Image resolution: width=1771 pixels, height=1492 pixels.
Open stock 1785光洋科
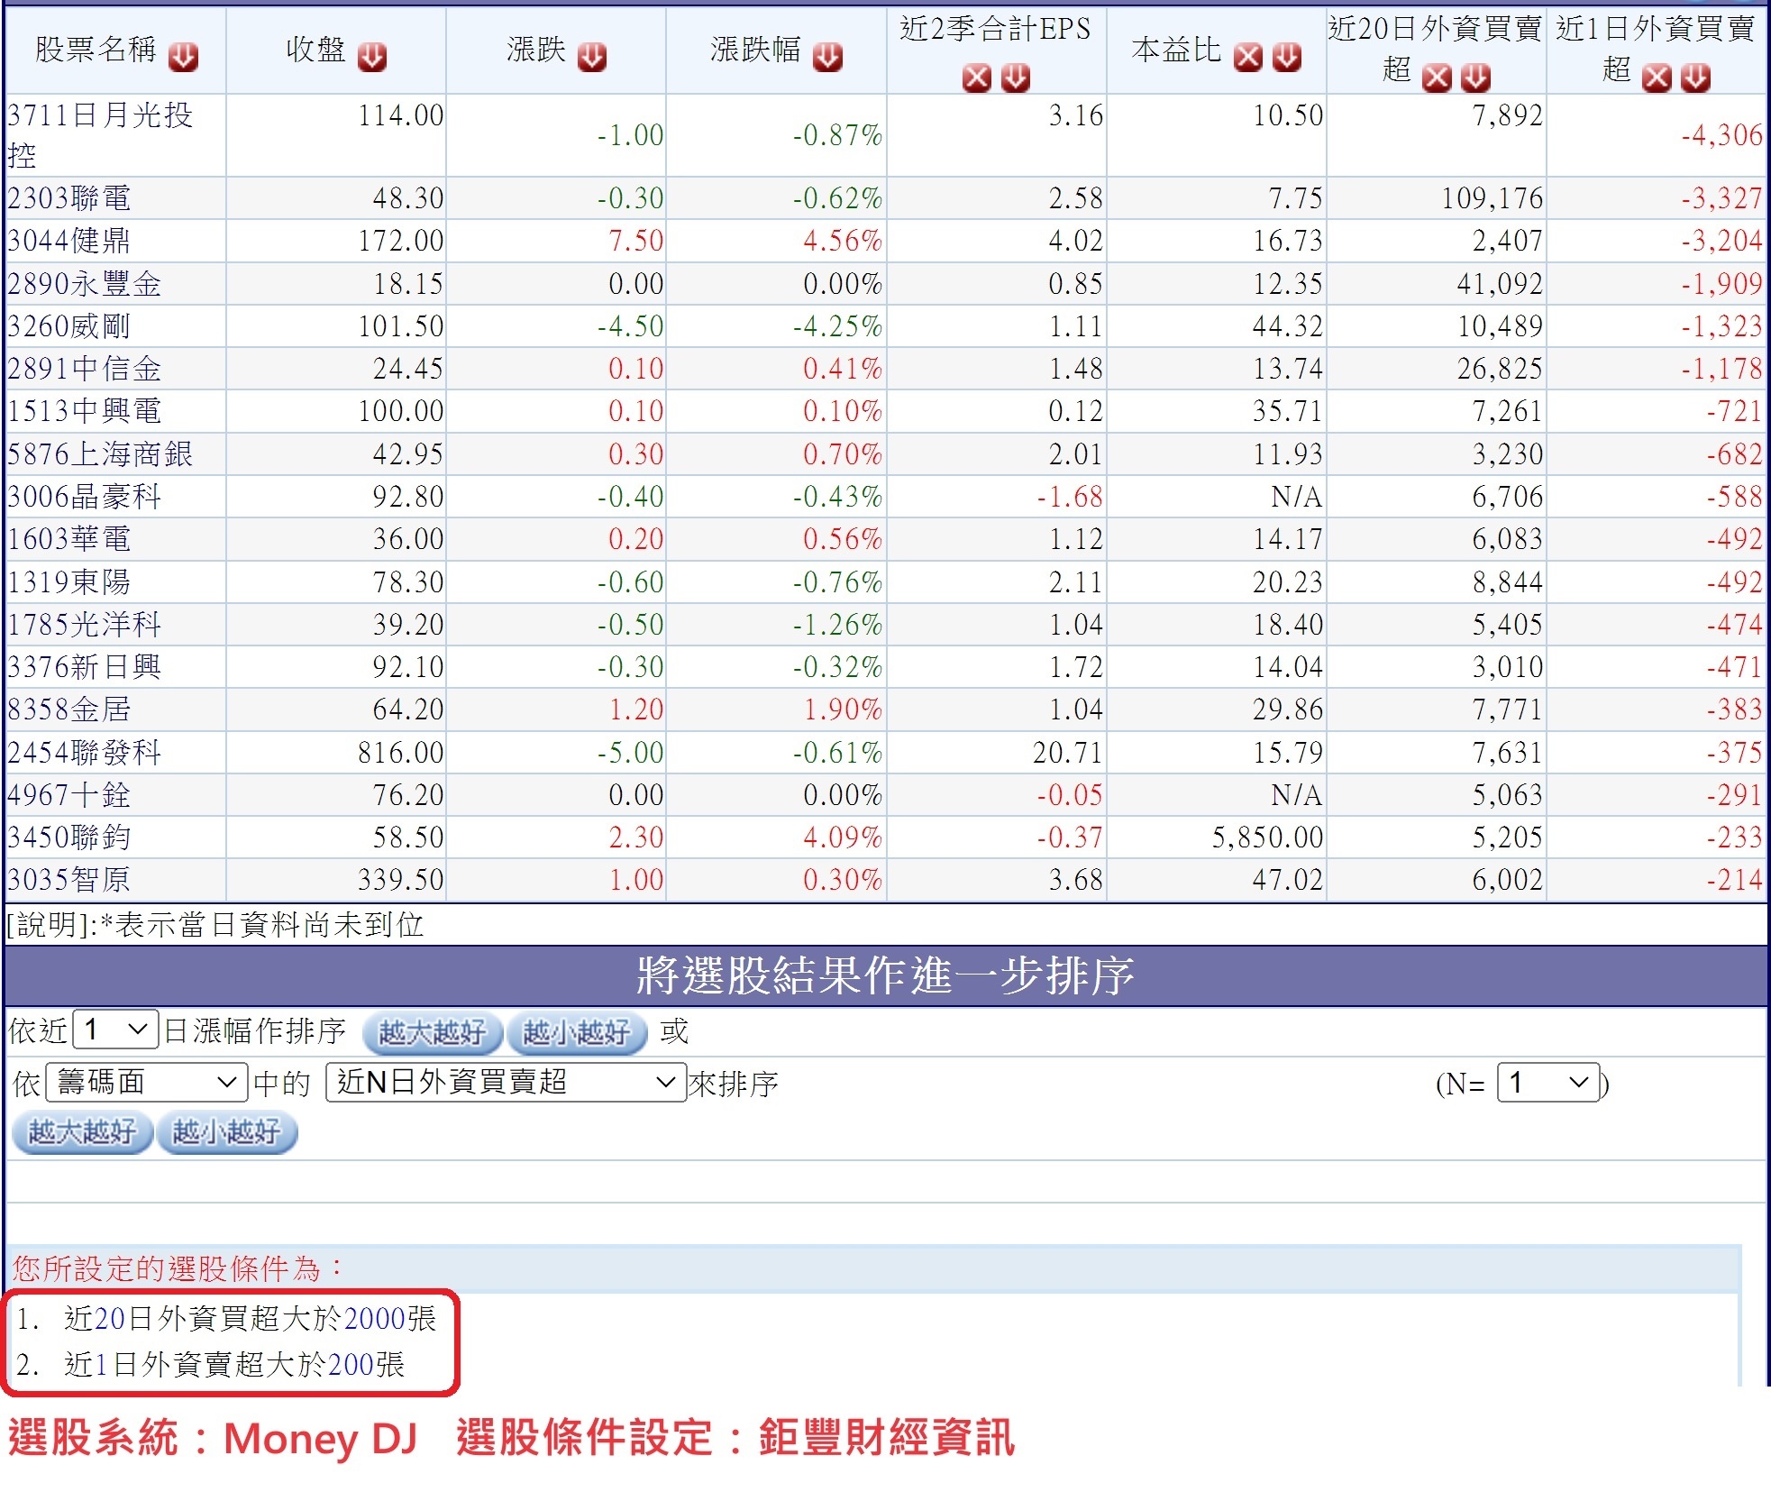(x=85, y=625)
